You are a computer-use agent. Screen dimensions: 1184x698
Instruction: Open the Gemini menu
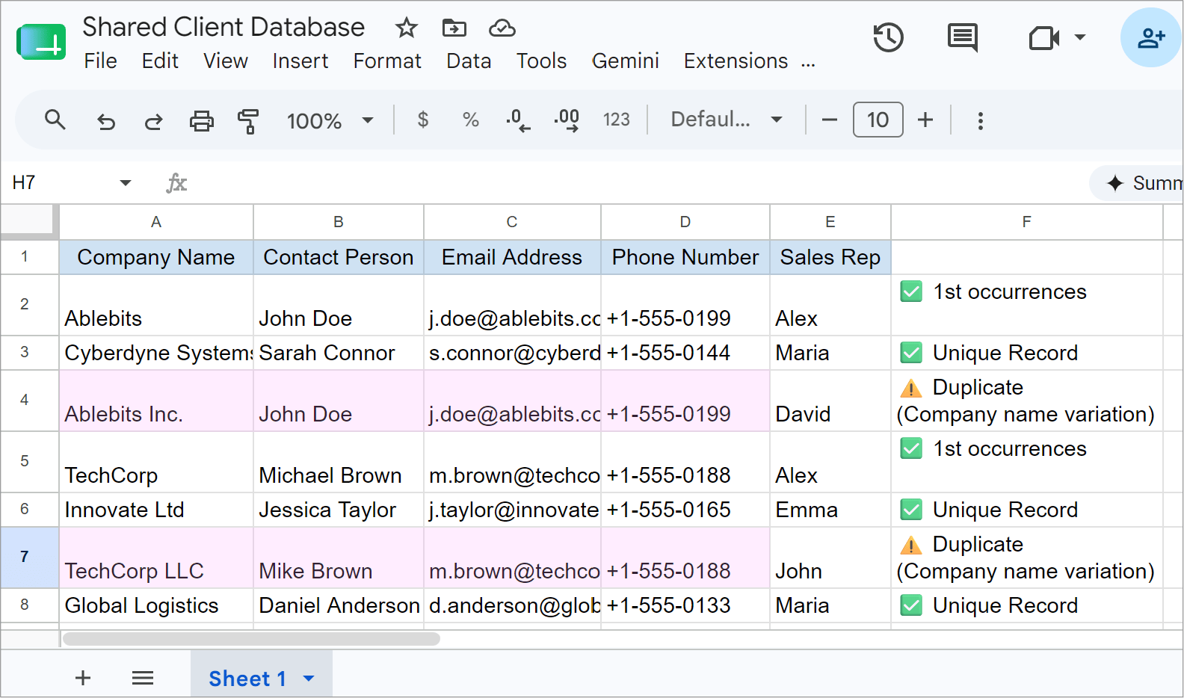click(x=626, y=61)
